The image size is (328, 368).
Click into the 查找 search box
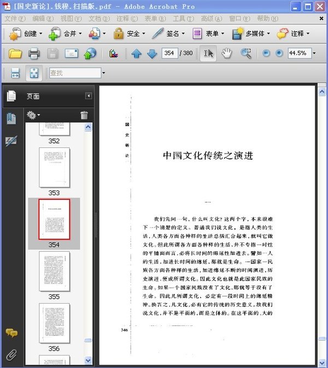(x=75, y=73)
